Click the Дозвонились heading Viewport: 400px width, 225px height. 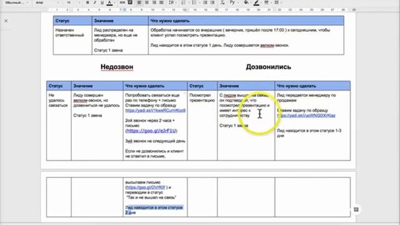tap(268, 67)
